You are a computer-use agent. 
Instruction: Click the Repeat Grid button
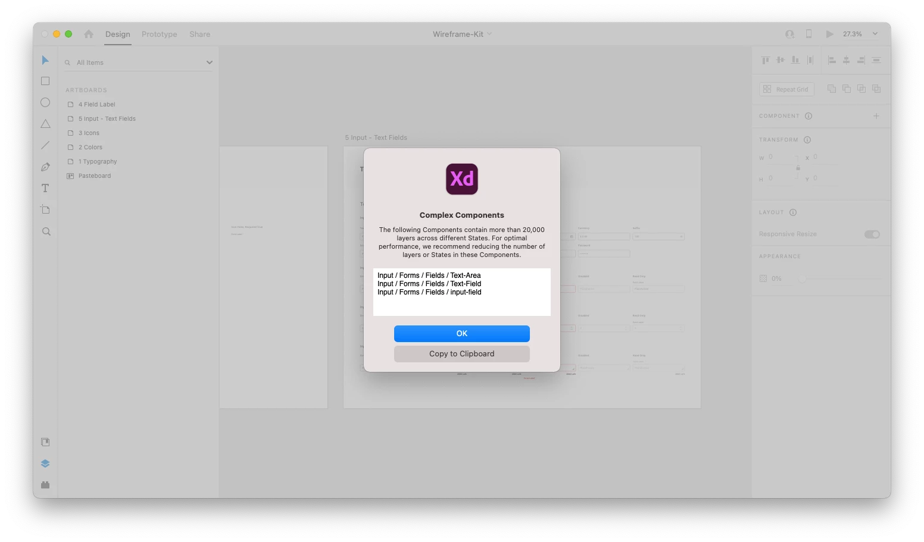pos(786,89)
